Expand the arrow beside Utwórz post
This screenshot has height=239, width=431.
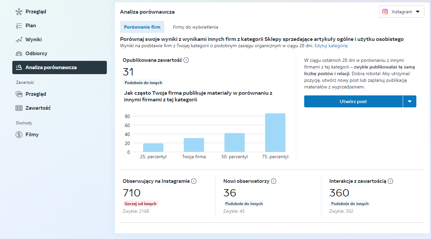tap(410, 101)
